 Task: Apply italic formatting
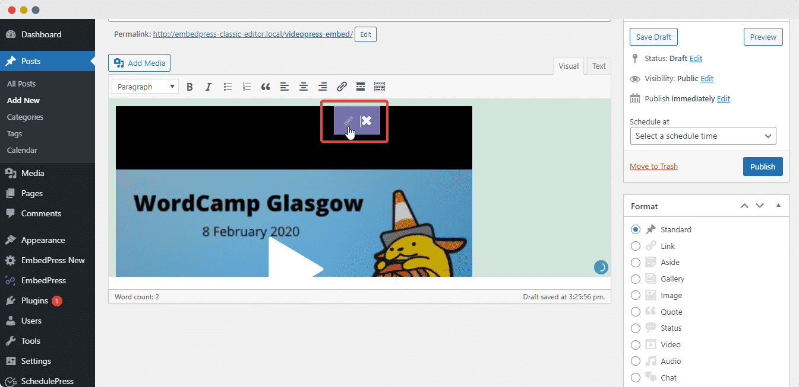[x=209, y=87]
